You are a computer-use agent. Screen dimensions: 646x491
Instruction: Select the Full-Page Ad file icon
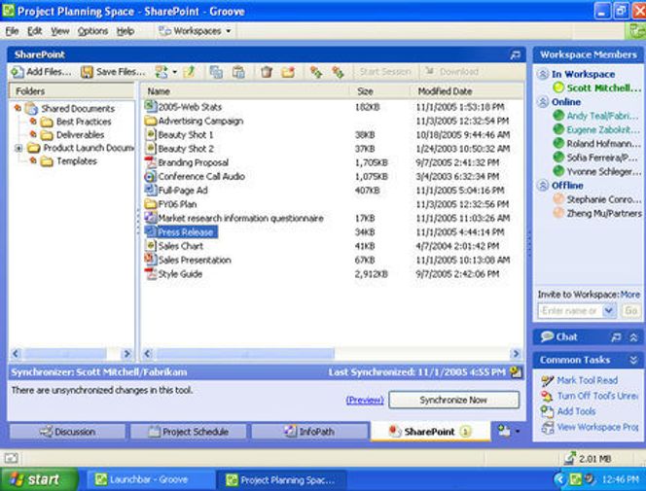pos(151,191)
